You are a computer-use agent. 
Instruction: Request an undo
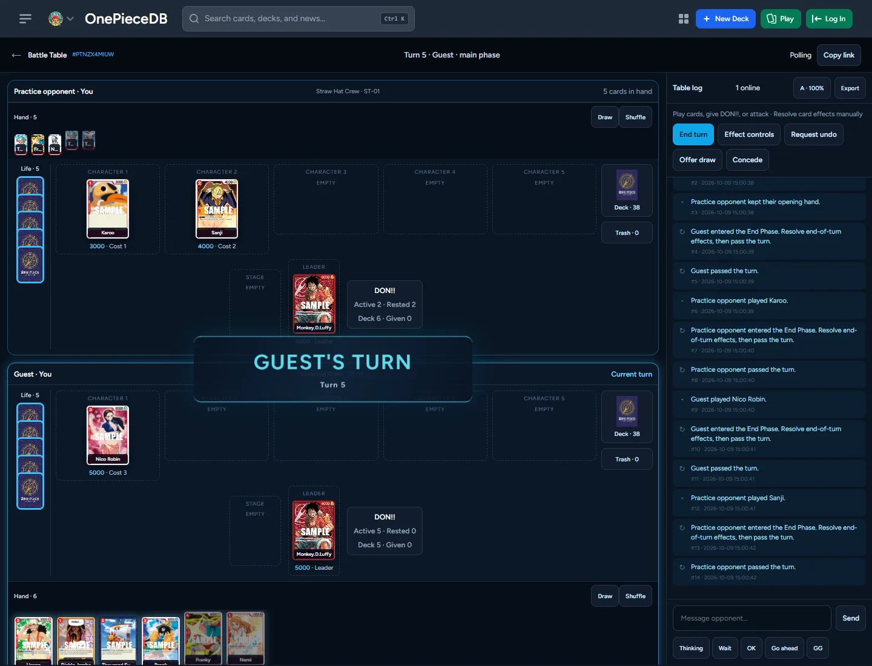click(814, 134)
